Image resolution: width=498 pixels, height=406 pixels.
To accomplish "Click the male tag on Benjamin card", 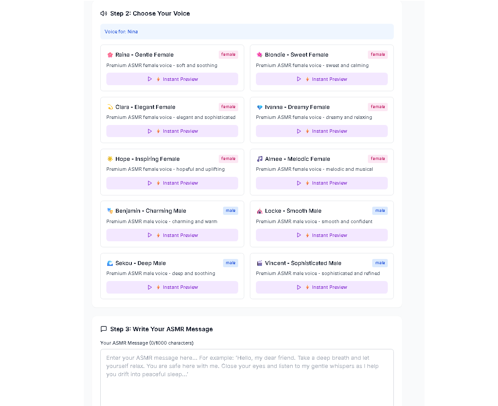I will pos(230,211).
